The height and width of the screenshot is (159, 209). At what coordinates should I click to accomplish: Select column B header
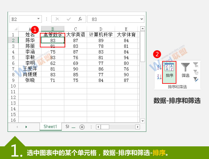53,29
